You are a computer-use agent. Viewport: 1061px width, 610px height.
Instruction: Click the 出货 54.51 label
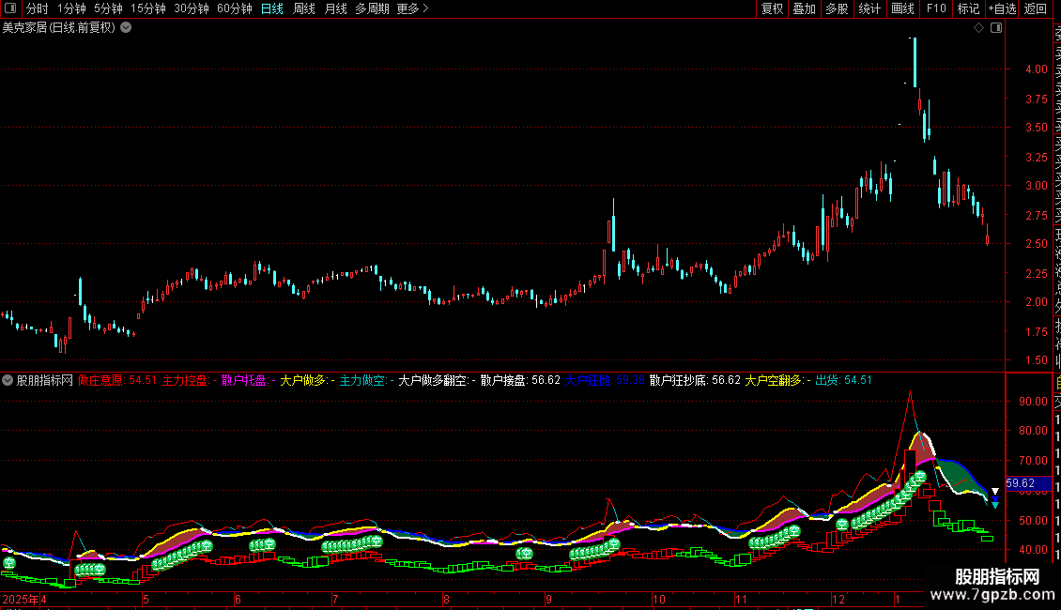[843, 380]
